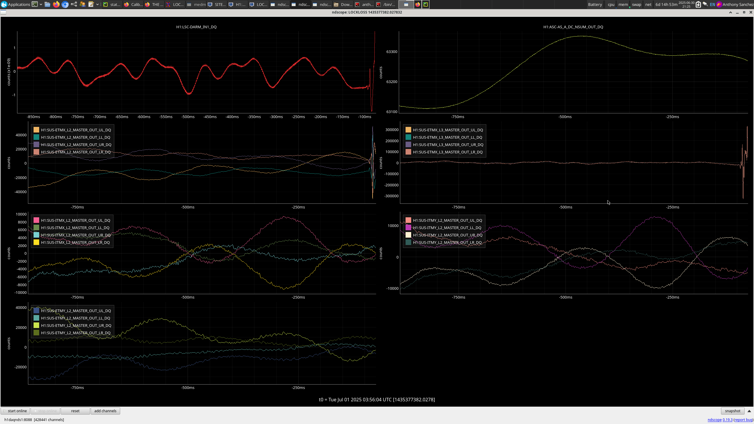Click the PyCharm icon in workspace switcher
Screen dimensions: 754x424
point(426,4)
